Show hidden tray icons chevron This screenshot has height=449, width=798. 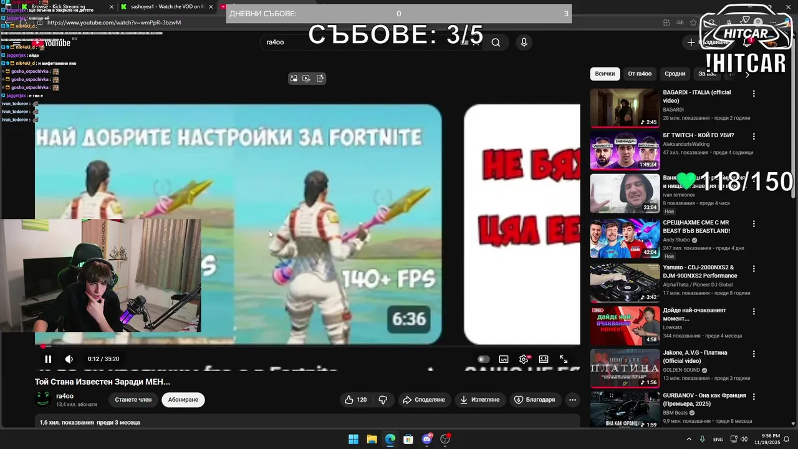(x=689, y=439)
